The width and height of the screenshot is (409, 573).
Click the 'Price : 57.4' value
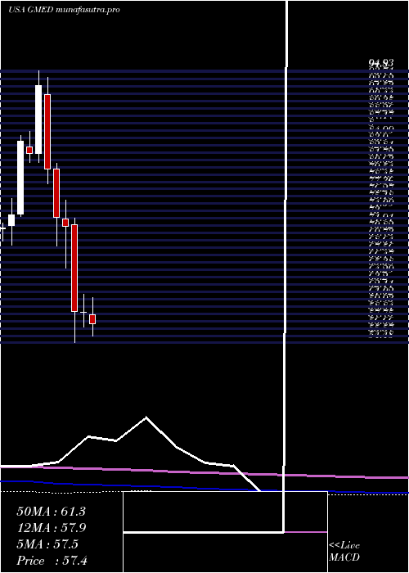52,561
